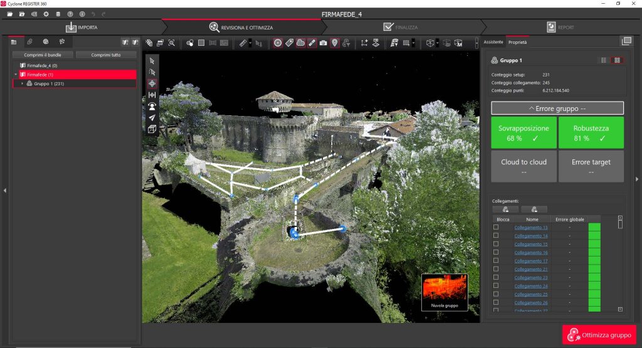642x348 pixels.
Task: Choose the fly mode paper plane tool
Action: (x=152, y=117)
